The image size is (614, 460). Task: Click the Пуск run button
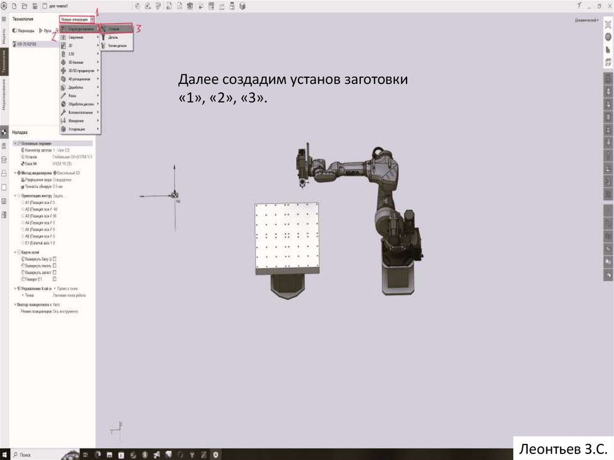[46, 31]
